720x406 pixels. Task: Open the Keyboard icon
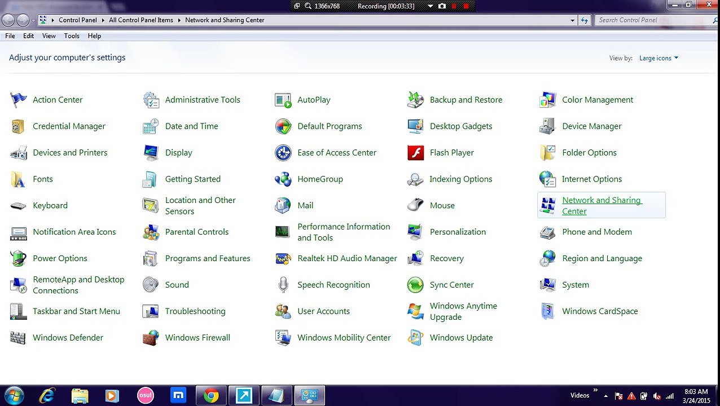click(19, 206)
